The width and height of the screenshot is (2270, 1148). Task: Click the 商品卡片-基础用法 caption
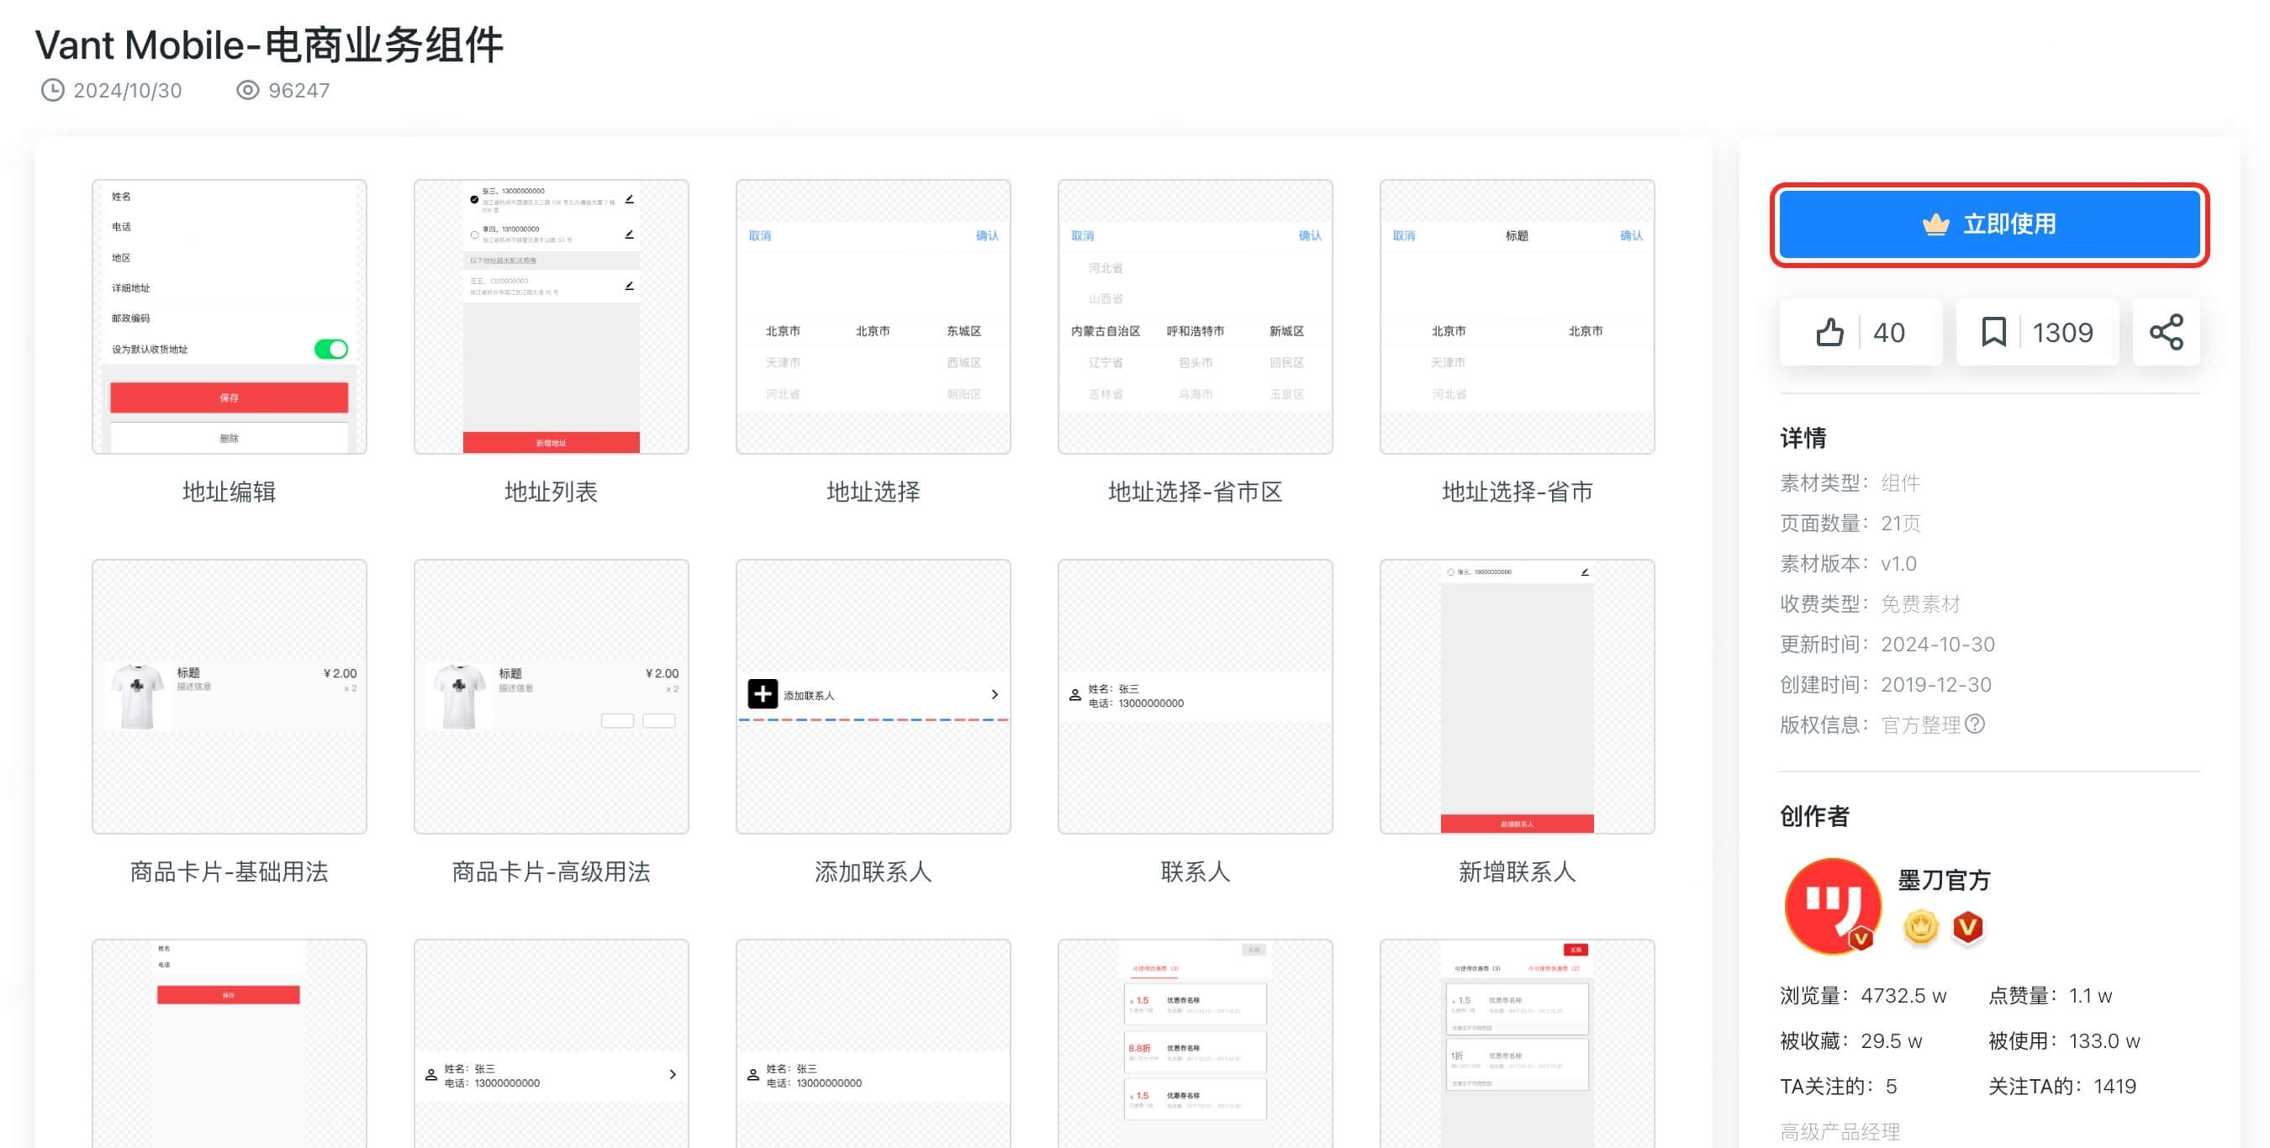coord(230,872)
